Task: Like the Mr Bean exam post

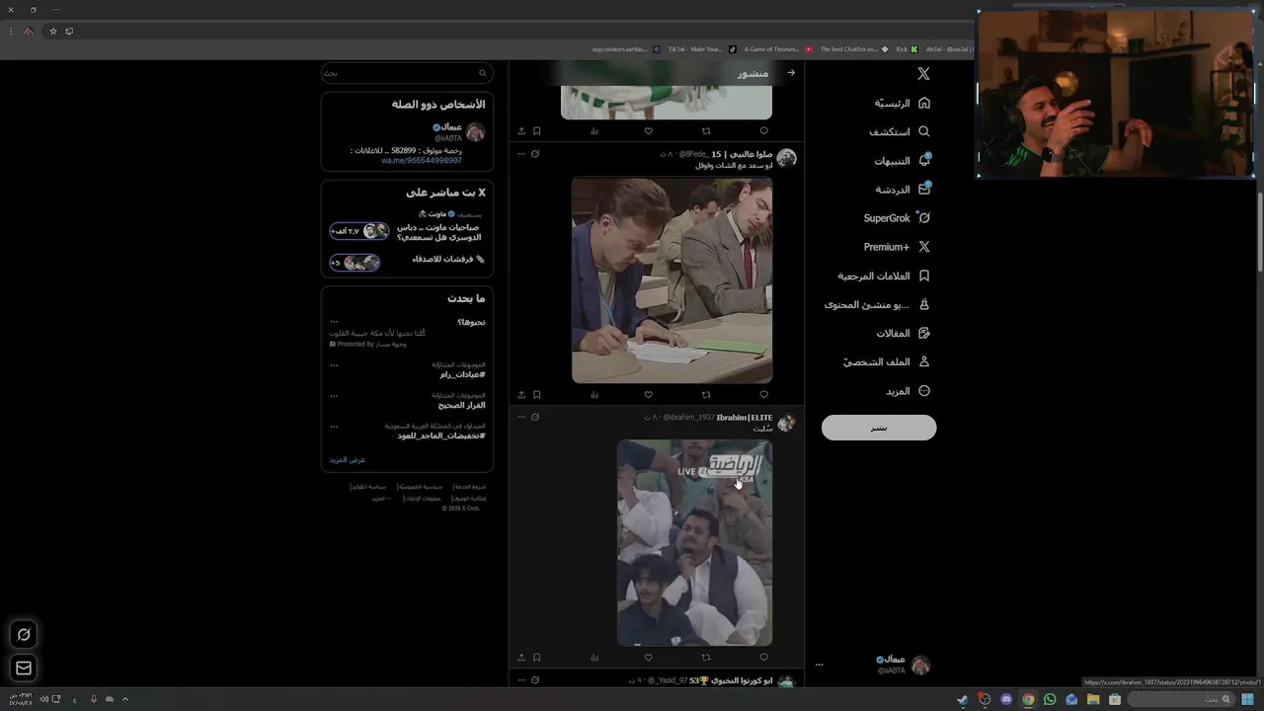Action: tap(649, 394)
